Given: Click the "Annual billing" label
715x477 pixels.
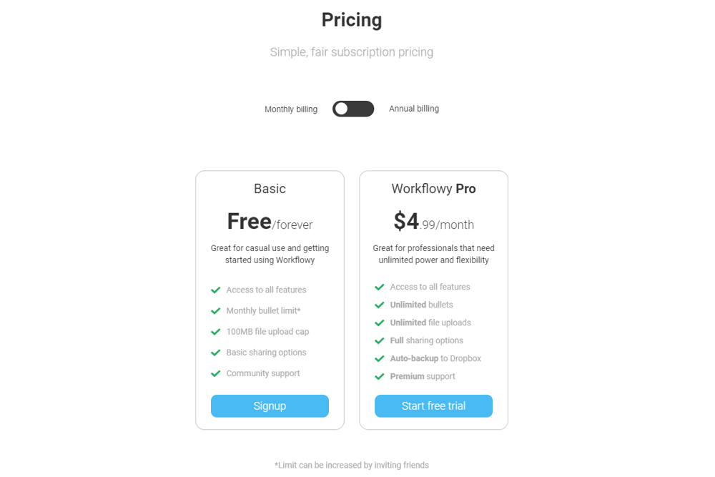Looking at the screenshot, I should [x=414, y=109].
